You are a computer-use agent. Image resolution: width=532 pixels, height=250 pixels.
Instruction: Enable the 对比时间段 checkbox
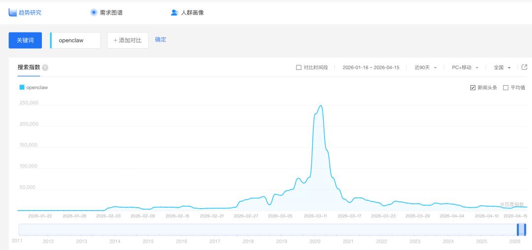(x=299, y=67)
